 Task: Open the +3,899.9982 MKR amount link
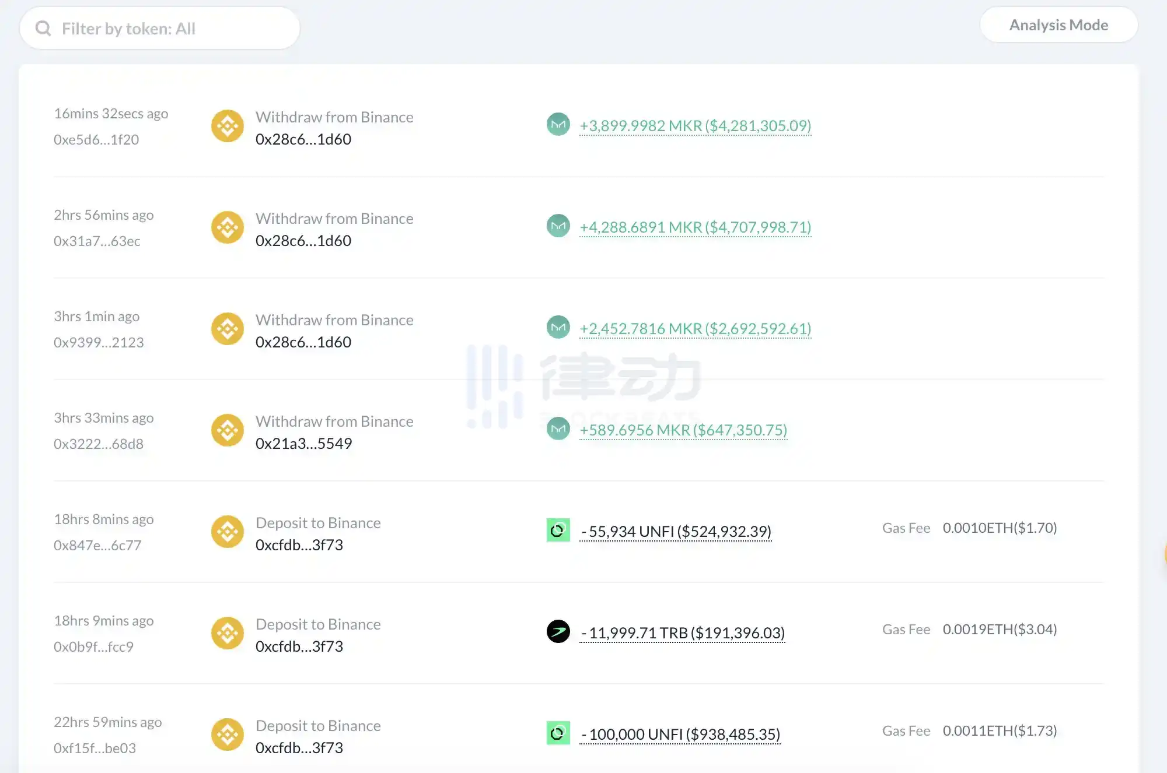[695, 126]
